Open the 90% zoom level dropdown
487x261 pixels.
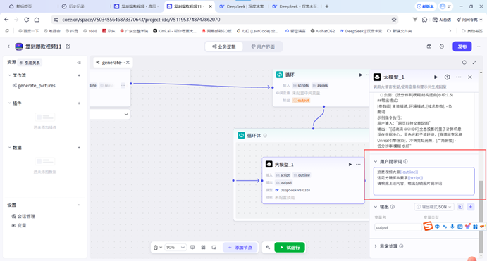(x=175, y=248)
